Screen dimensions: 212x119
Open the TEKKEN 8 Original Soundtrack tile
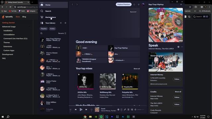(91, 60)
